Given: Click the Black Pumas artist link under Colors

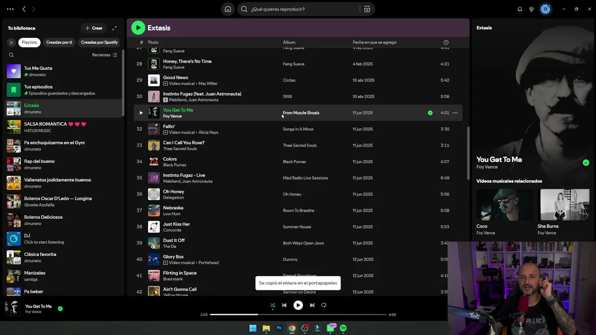Looking at the screenshot, I should (174, 165).
